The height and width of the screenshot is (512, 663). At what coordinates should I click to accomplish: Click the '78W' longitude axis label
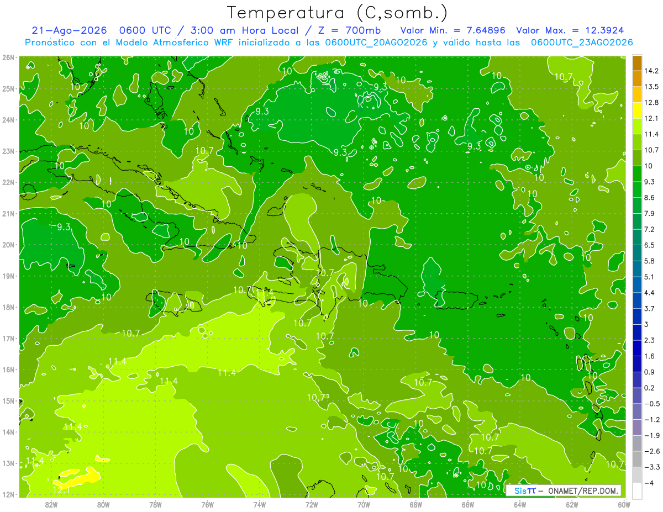(x=155, y=504)
